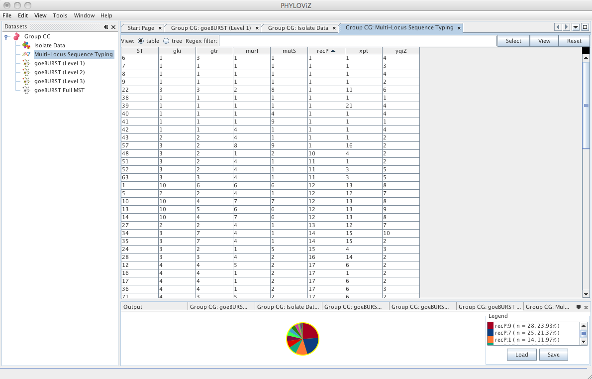Minimize the Datasets panel with the arrow icon
The image size is (592, 379).
106,27
